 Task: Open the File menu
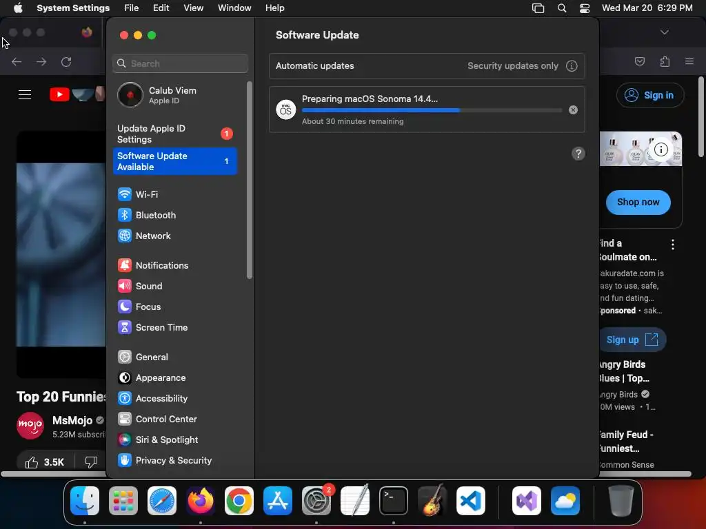pos(132,8)
